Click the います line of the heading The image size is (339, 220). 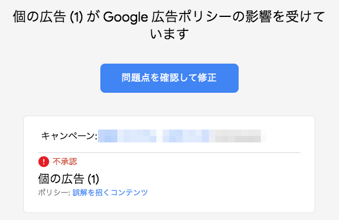pyautogui.click(x=169, y=34)
